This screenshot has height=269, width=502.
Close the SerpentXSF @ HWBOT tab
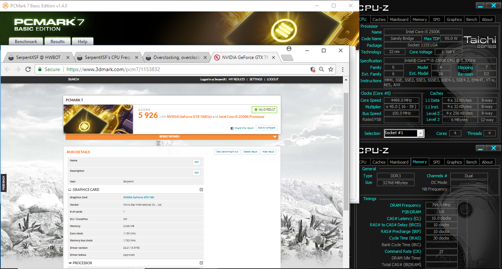pos(68,57)
